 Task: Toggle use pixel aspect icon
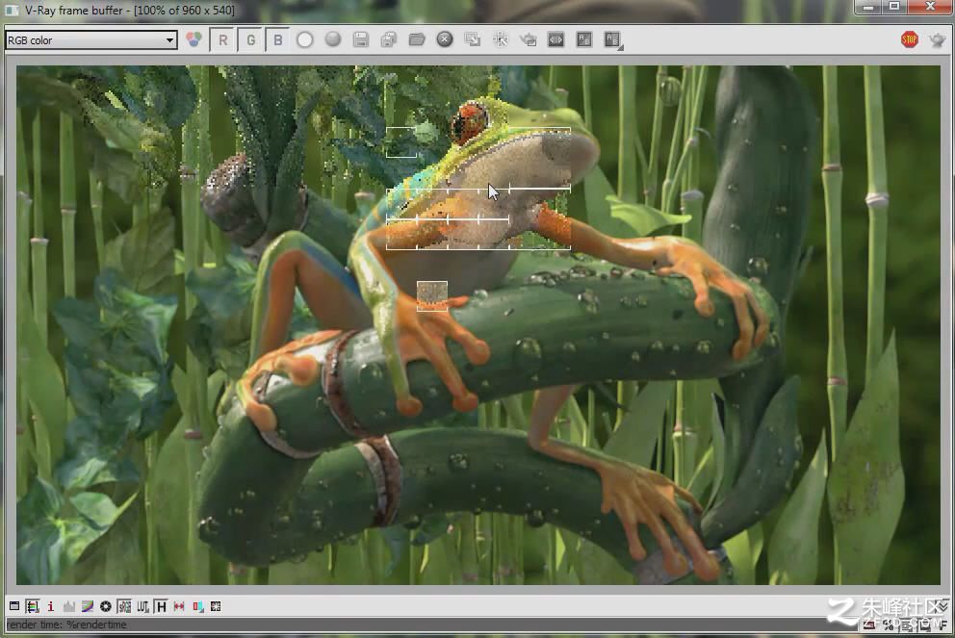tap(179, 606)
